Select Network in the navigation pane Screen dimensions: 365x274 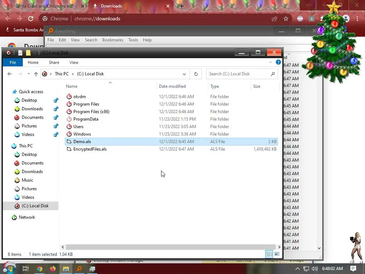click(x=27, y=217)
